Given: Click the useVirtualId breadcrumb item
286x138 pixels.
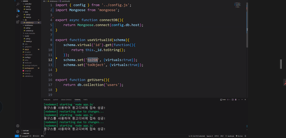Looking at the screenshot, I should pyautogui.click(x=65, y=1).
